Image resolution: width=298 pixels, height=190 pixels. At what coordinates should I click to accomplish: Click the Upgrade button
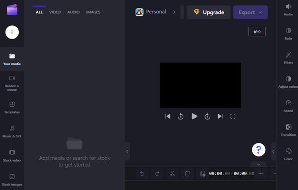[x=209, y=12]
